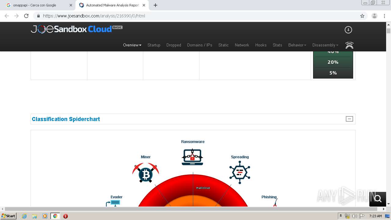Click the red Opera taskbar icon
Viewport: 391px width, 220px height.
[65, 216]
